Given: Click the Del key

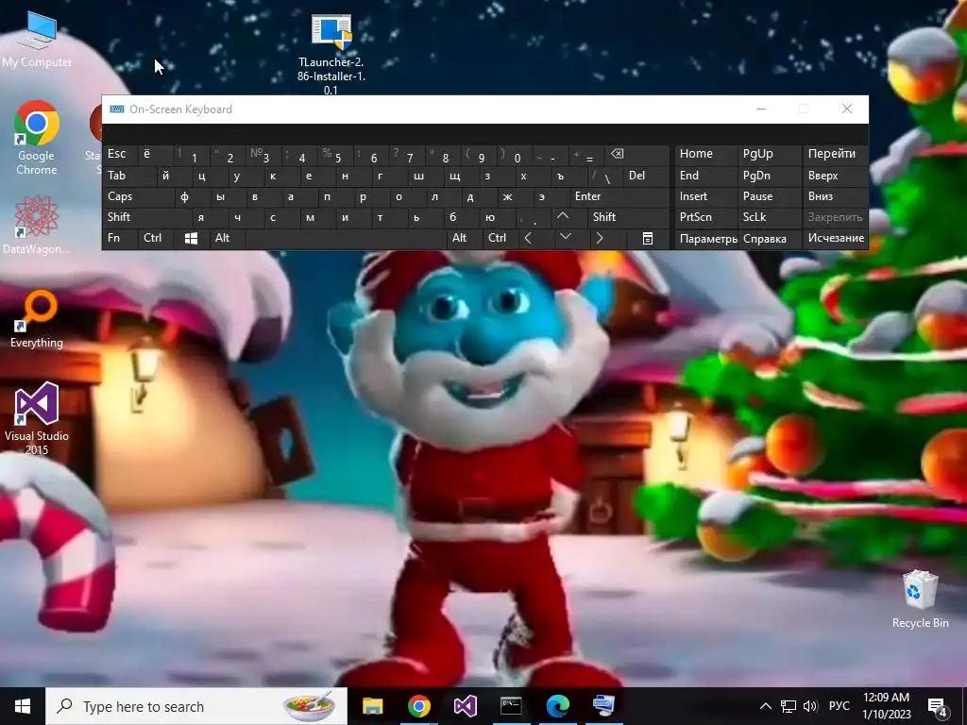Looking at the screenshot, I should (x=646, y=176).
